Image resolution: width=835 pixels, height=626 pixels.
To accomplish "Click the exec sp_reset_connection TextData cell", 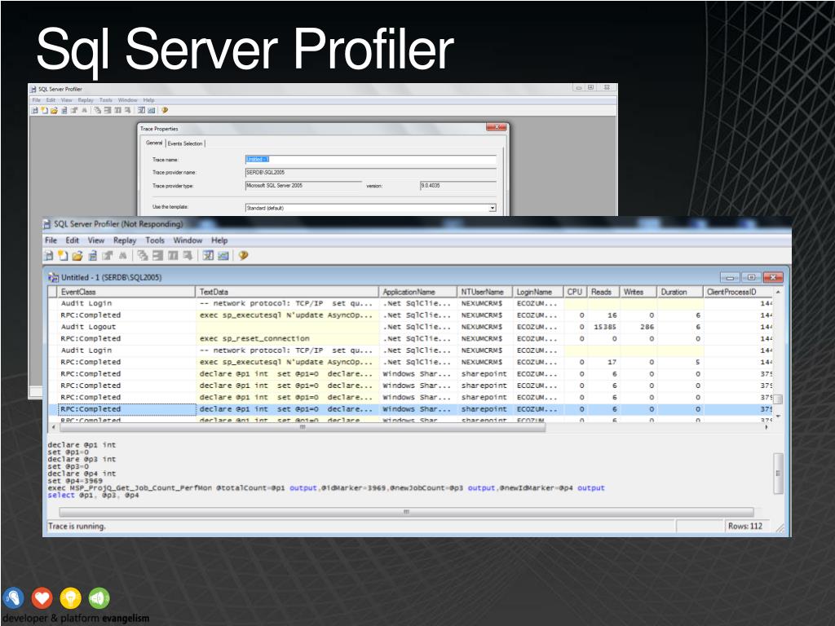I will tap(287, 338).
